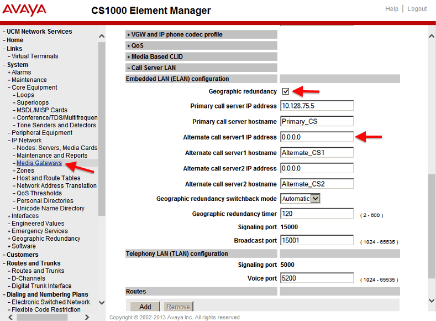
Task: Click Alternate call server1 hostname field
Action: tap(317, 153)
